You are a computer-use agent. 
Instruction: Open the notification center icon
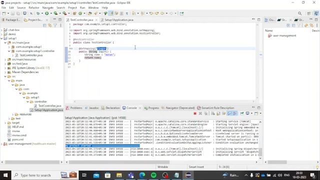[312, 175]
